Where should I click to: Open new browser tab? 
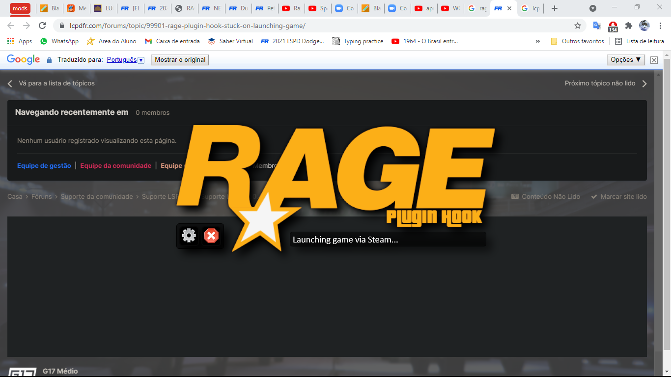(x=555, y=8)
